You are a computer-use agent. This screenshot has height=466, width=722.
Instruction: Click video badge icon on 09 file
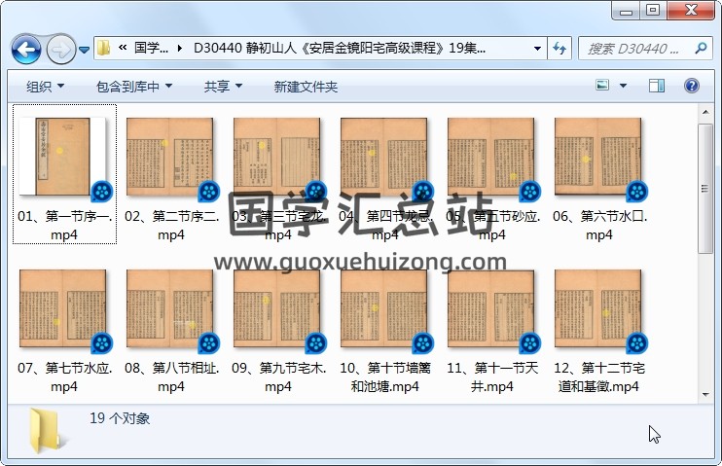point(316,343)
